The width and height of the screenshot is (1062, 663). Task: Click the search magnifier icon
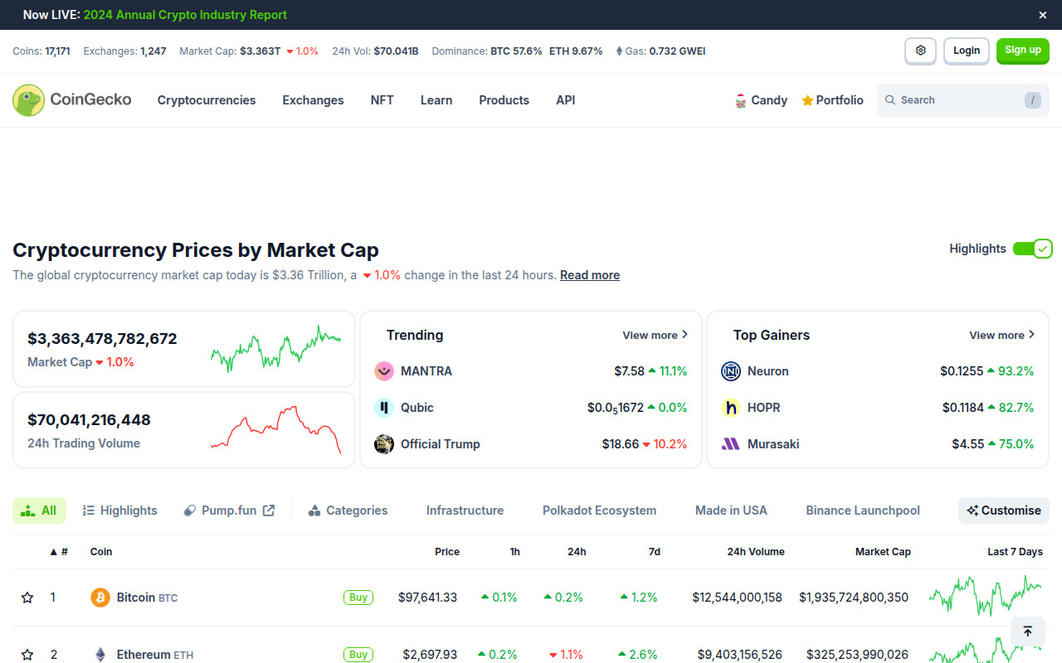point(890,100)
